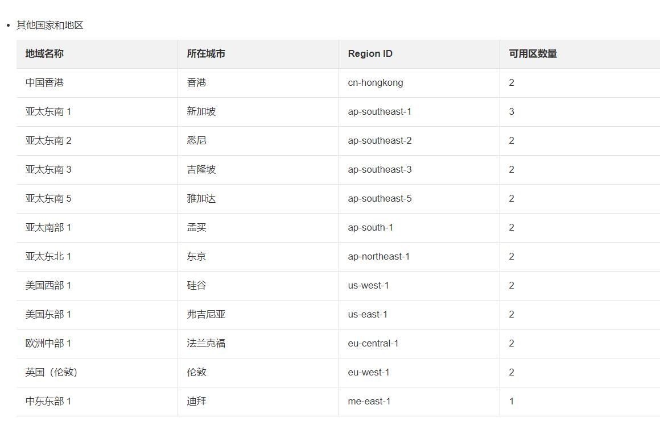Click the me-east-1 Region ID cell
672x430 pixels.
(369, 401)
